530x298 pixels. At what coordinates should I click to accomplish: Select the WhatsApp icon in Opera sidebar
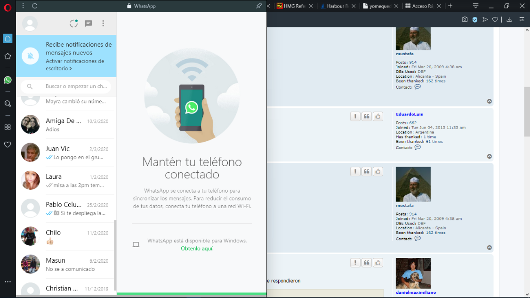coord(8,80)
